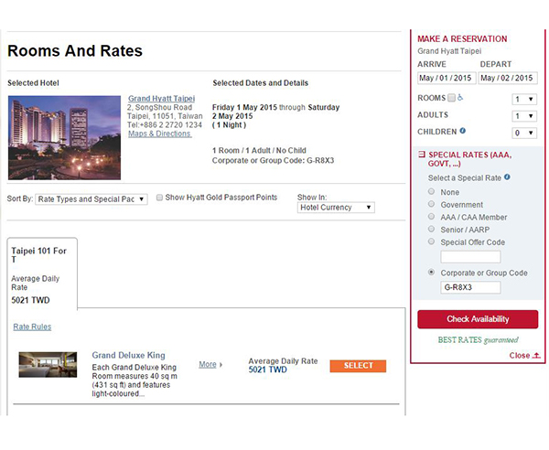Collapse the Special Rates section with its minus icon
Screen dimensions: 549x450
click(x=421, y=155)
